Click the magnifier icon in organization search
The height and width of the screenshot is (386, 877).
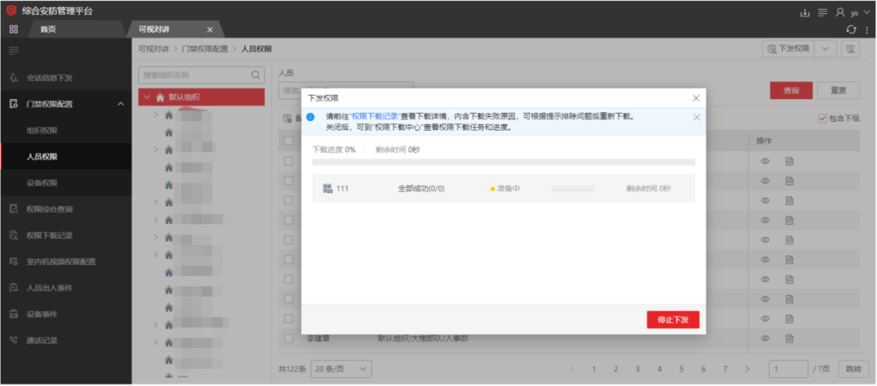click(x=256, y=75)
